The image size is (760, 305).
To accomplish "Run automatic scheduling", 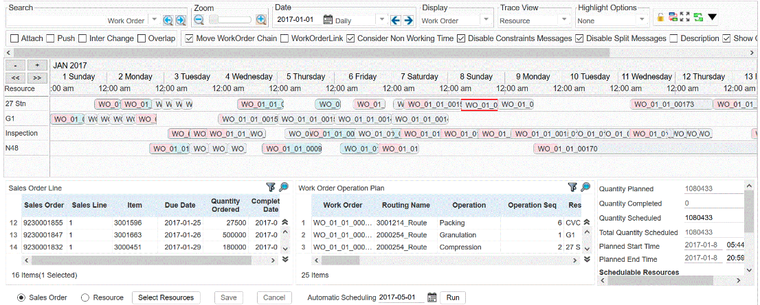I will [453, 297].
